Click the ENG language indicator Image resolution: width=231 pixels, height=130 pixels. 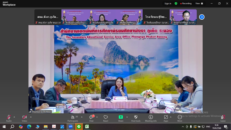(x=208, y=127)
